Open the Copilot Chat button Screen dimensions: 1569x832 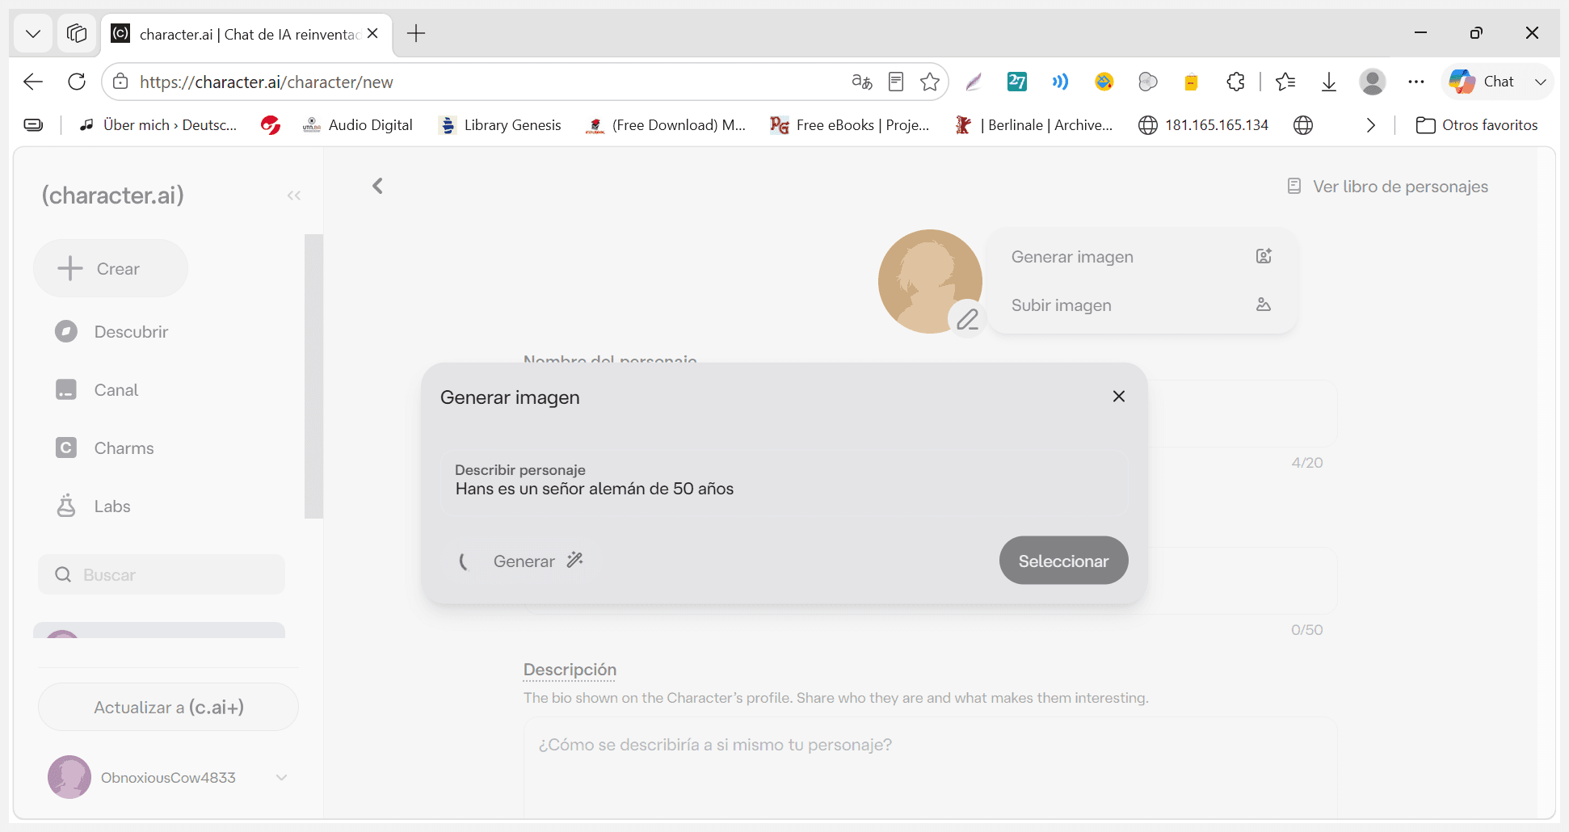[x=1481, y=82]
